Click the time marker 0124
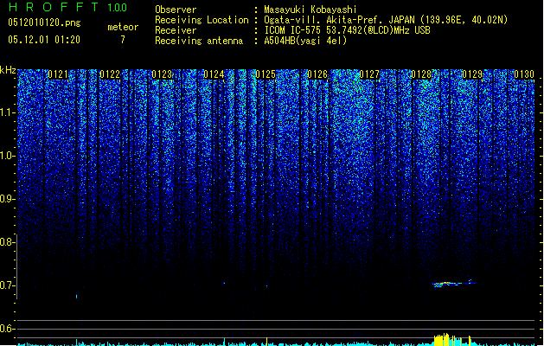The image size is (544, 346). (x=214, y=74)
